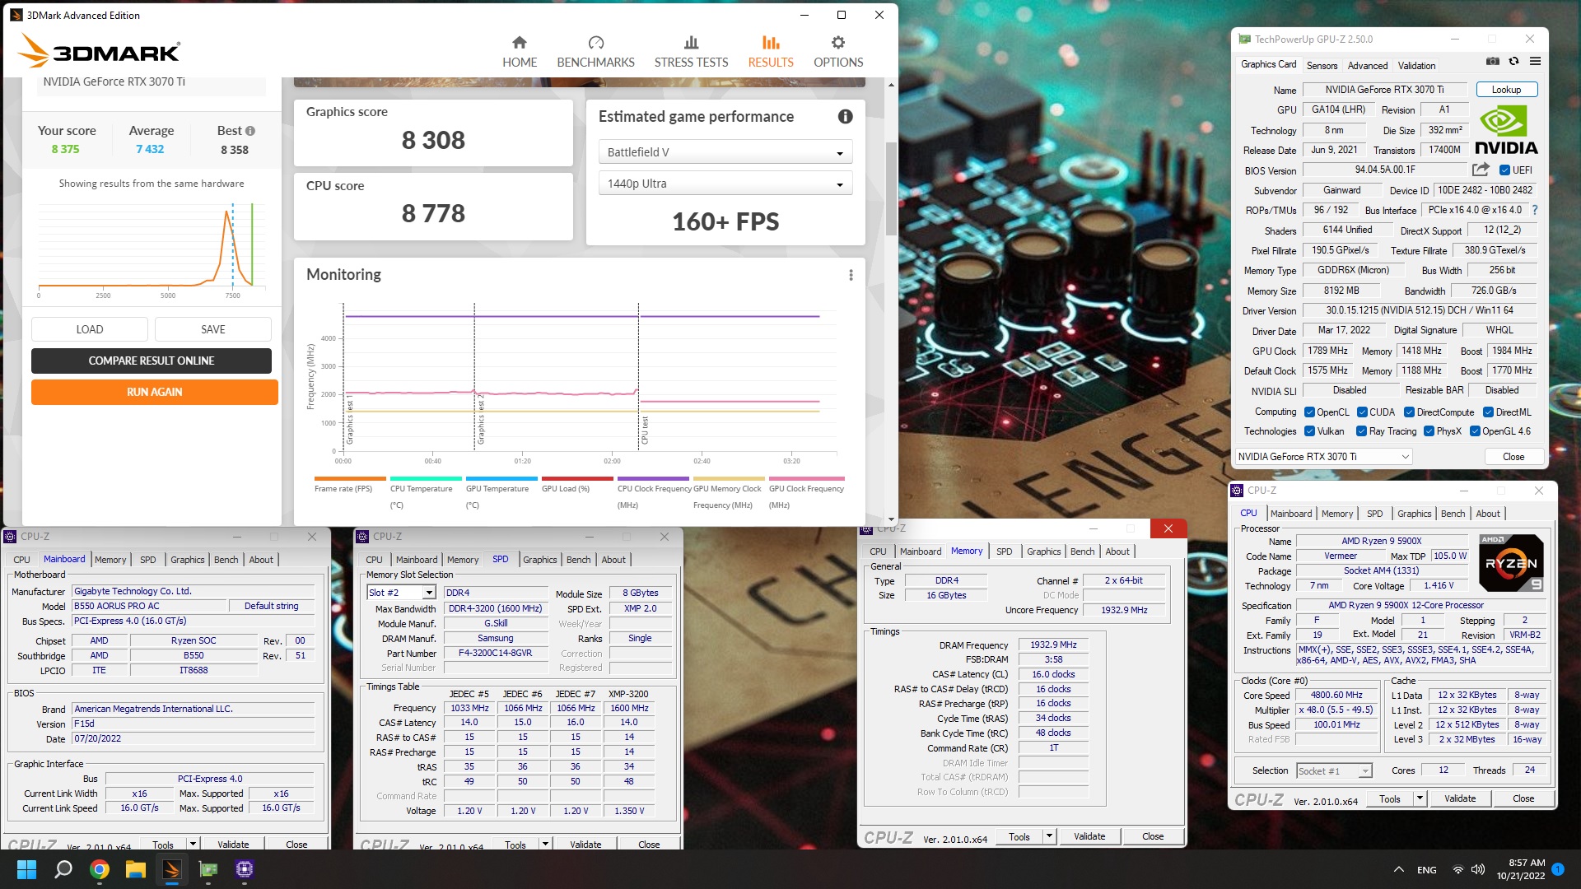Click CPU-Z SPD Part Number field
1581x889 pixels.
[x=495, y=654]
